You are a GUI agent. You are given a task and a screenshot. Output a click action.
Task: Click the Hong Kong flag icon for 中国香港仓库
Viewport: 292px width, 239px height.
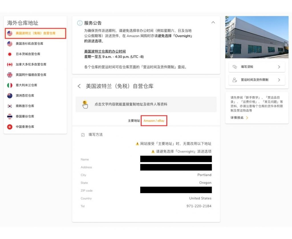pos(10,127)
